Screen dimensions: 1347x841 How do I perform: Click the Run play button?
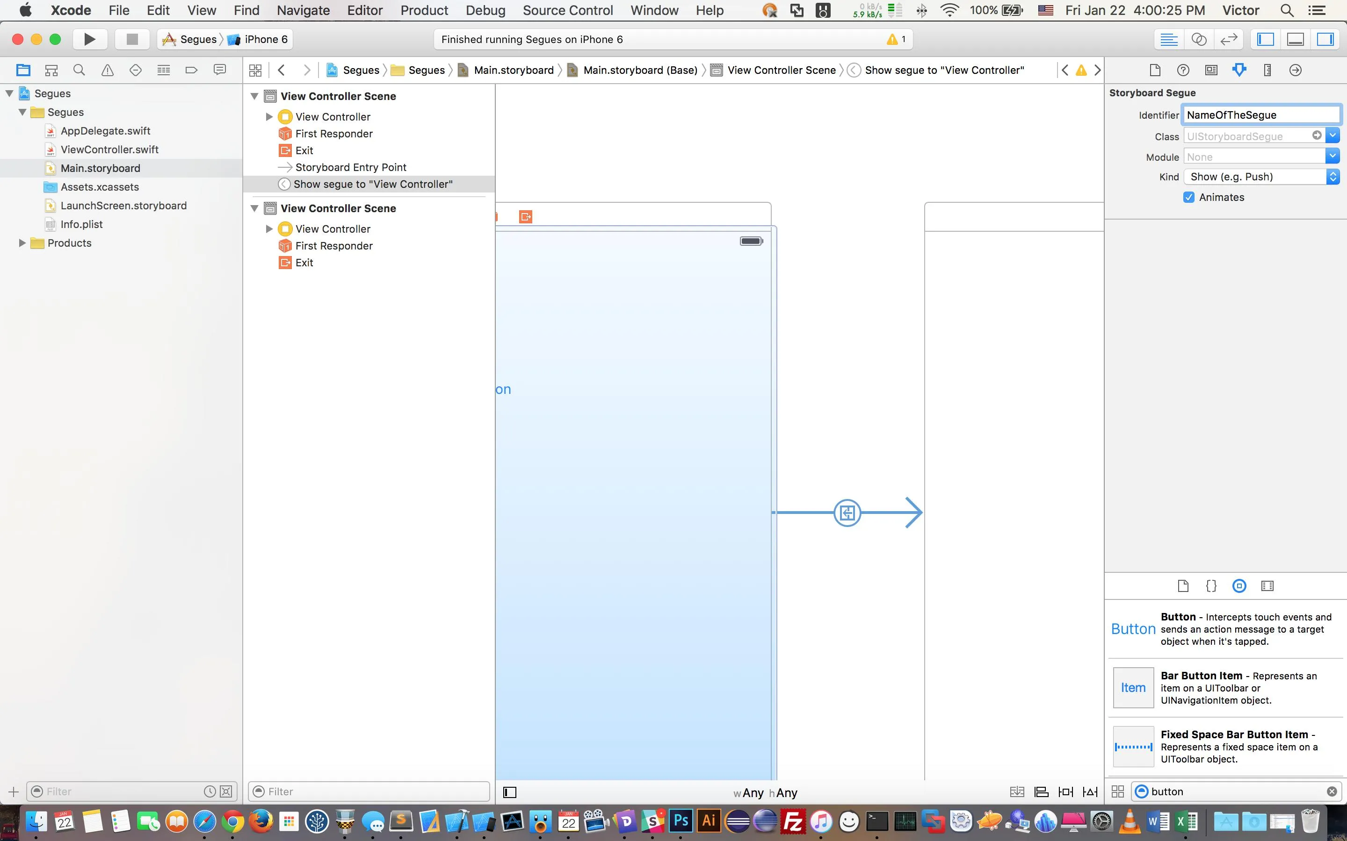point(89,39)
